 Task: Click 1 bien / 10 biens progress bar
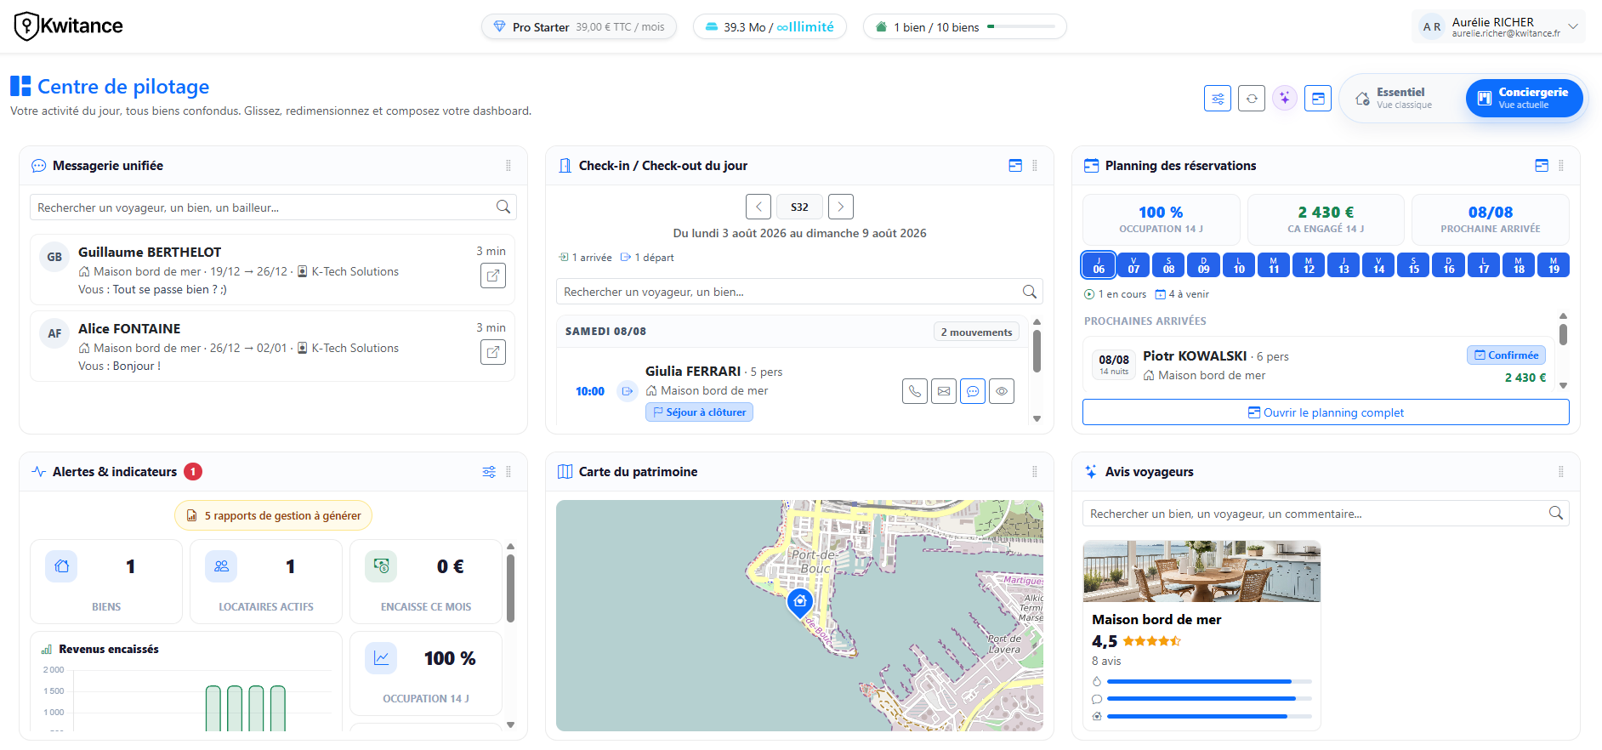click(1021, 27)
